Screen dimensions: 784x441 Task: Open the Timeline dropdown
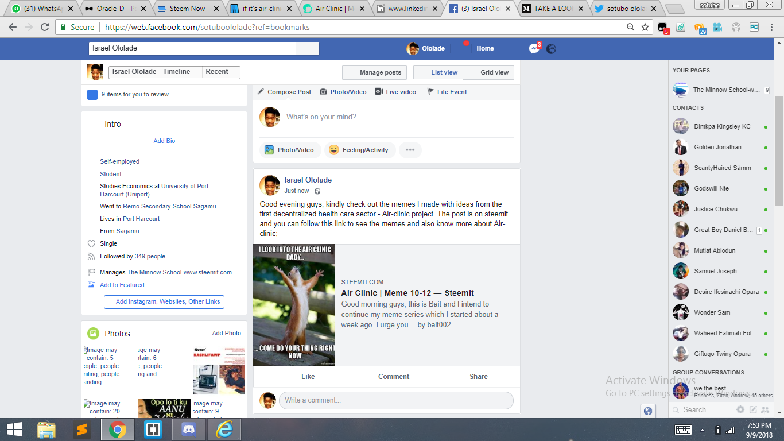click(x=181, y=72)
